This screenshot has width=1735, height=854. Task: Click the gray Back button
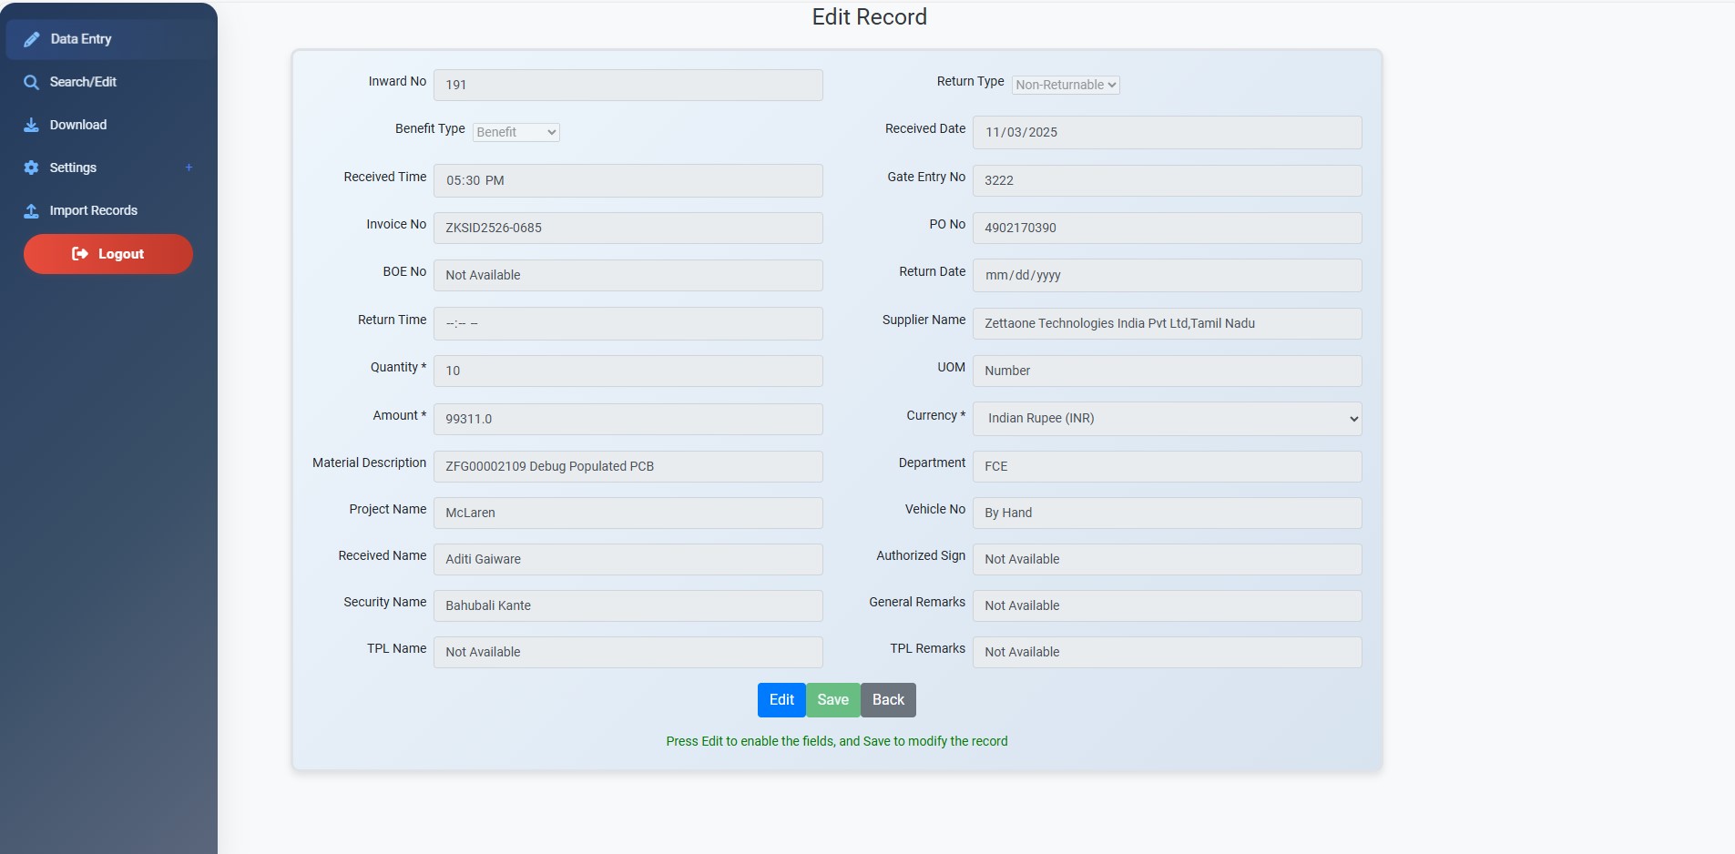tap(887, 700)
